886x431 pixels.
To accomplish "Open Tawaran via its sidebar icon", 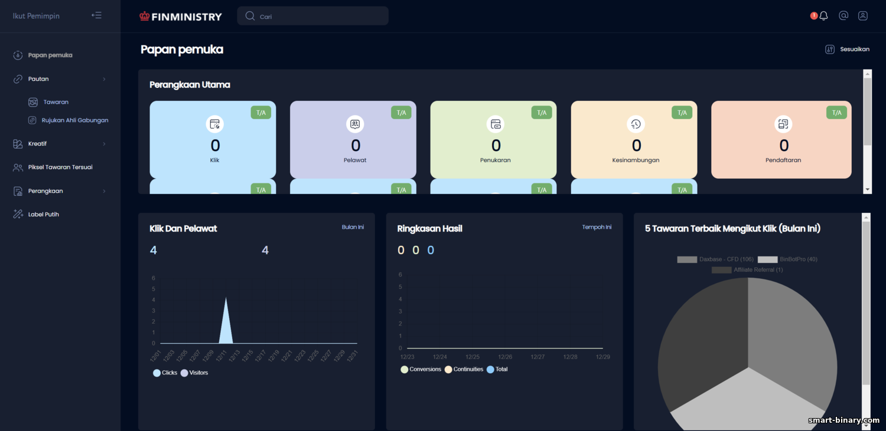I will (33, 102).
